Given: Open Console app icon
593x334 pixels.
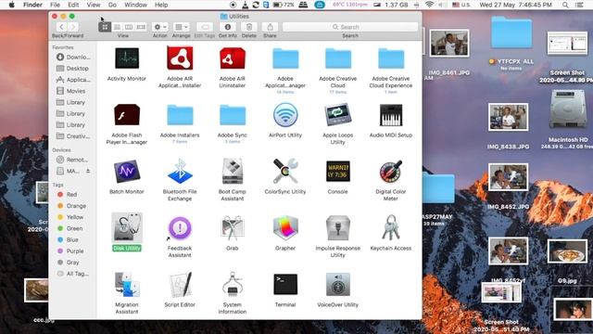Looking at the screenshot, I should pyautogui.click(x=337, y=171).
